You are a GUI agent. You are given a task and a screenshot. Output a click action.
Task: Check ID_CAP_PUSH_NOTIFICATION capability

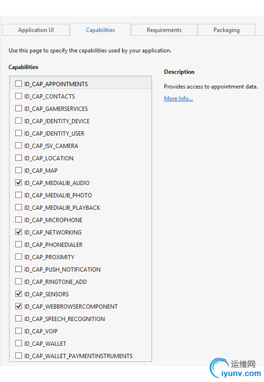[18, 269]
